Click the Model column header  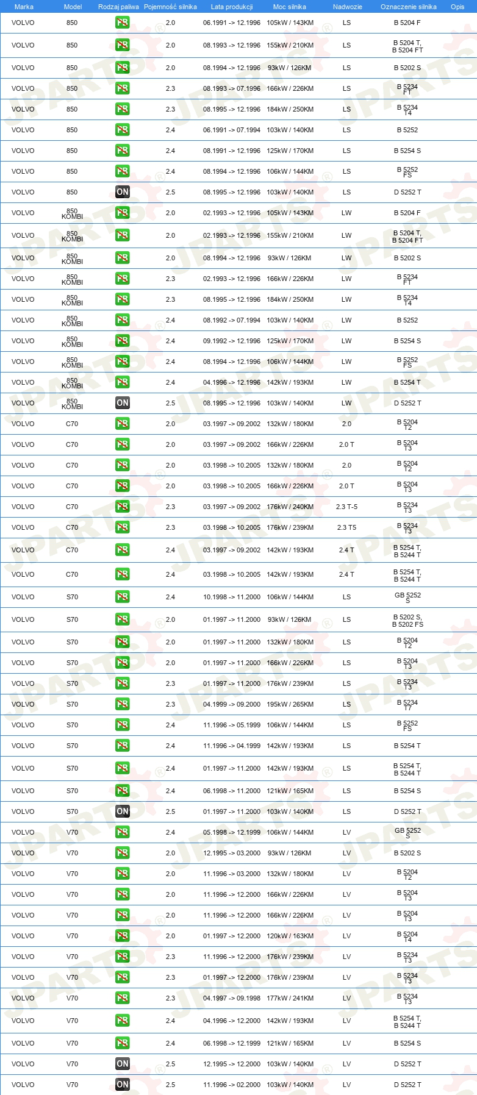point(73,7)
